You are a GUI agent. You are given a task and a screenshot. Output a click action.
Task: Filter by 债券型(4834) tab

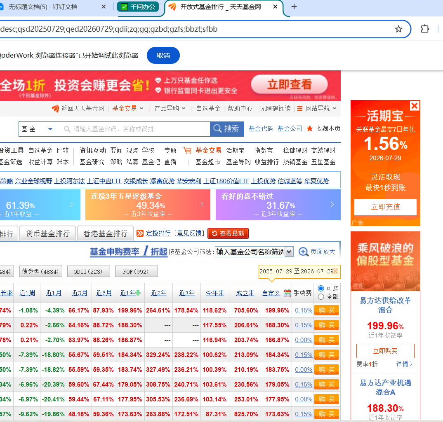pos(40,271)
